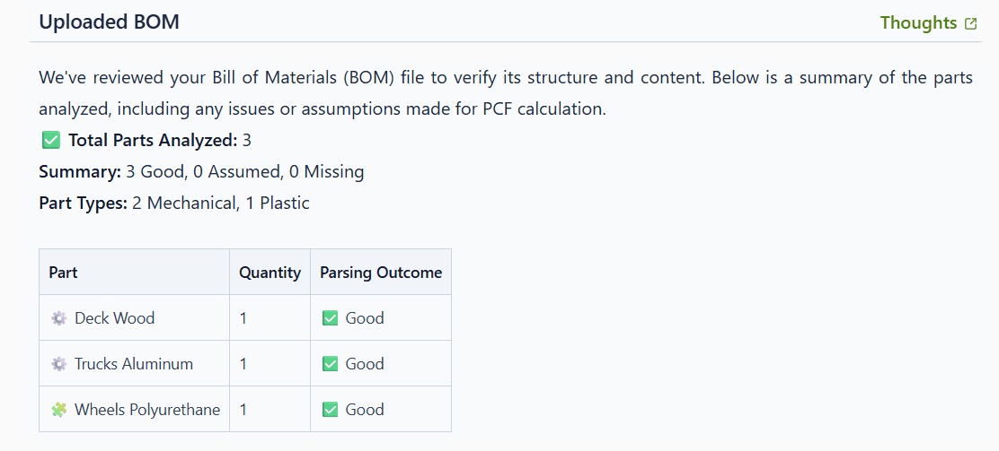Click the quantity cell for Deck Wood
Viewport: 999px width, 451px height.
point(243,318)
